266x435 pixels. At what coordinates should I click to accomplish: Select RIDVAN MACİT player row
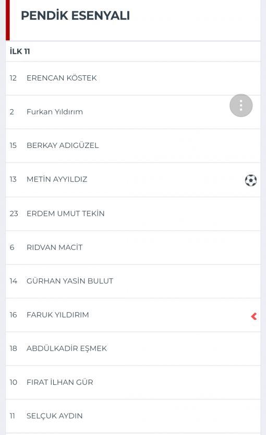click(x=133, y=248)
